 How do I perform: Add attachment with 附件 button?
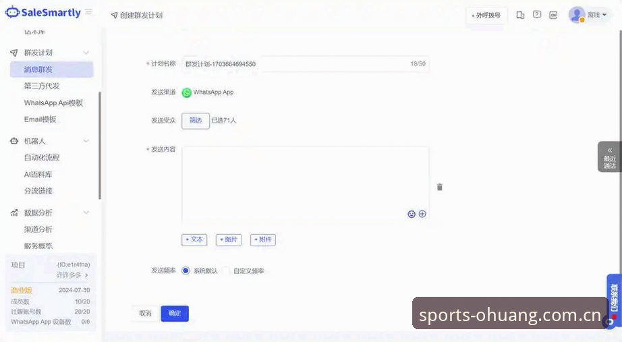(x=263, y=239)
